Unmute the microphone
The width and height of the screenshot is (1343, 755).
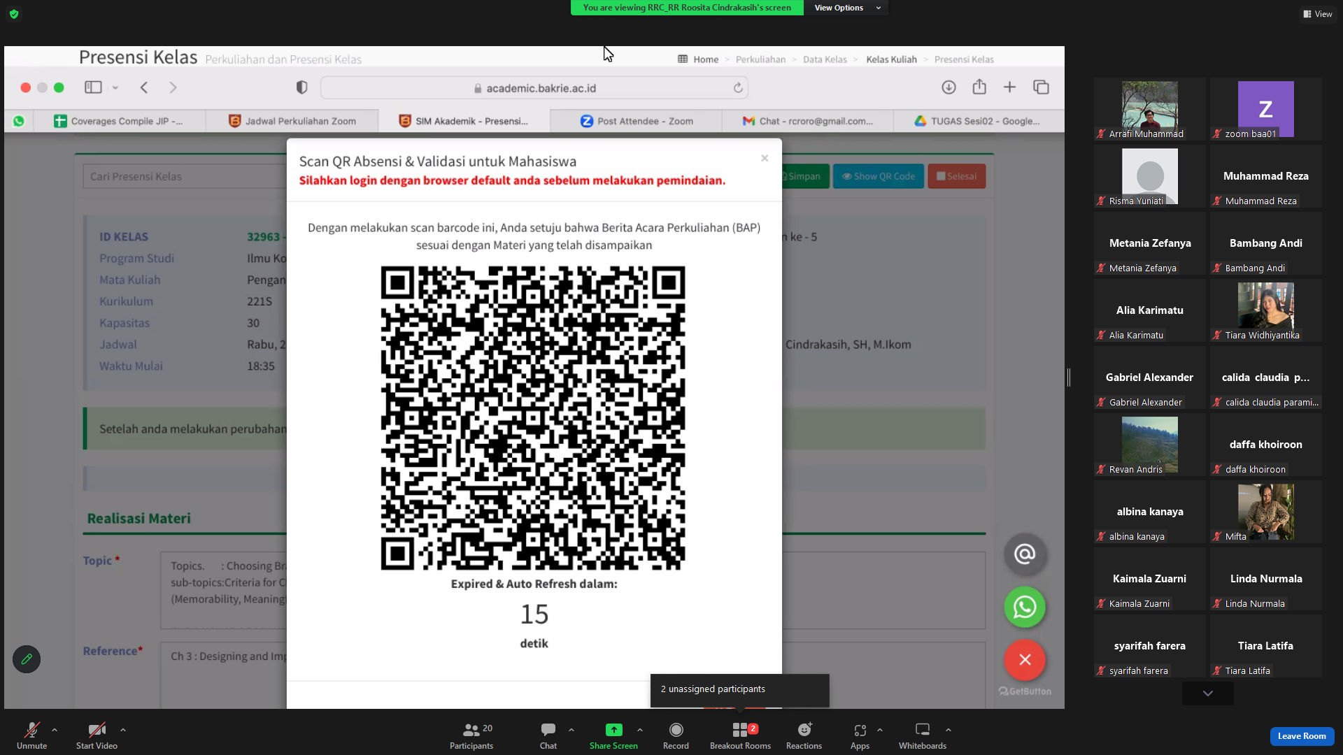click(31, 736)
